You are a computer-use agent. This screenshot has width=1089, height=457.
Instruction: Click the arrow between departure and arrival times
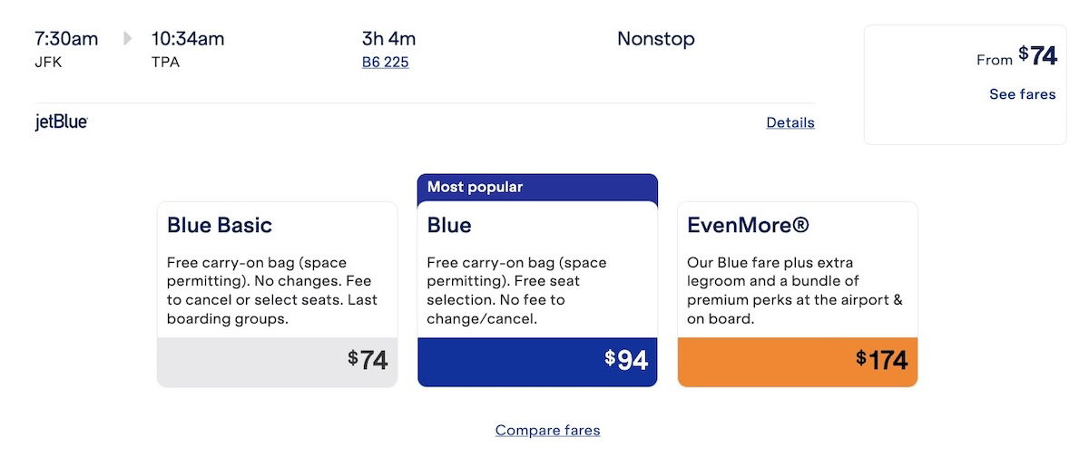[x=128, y=39]
